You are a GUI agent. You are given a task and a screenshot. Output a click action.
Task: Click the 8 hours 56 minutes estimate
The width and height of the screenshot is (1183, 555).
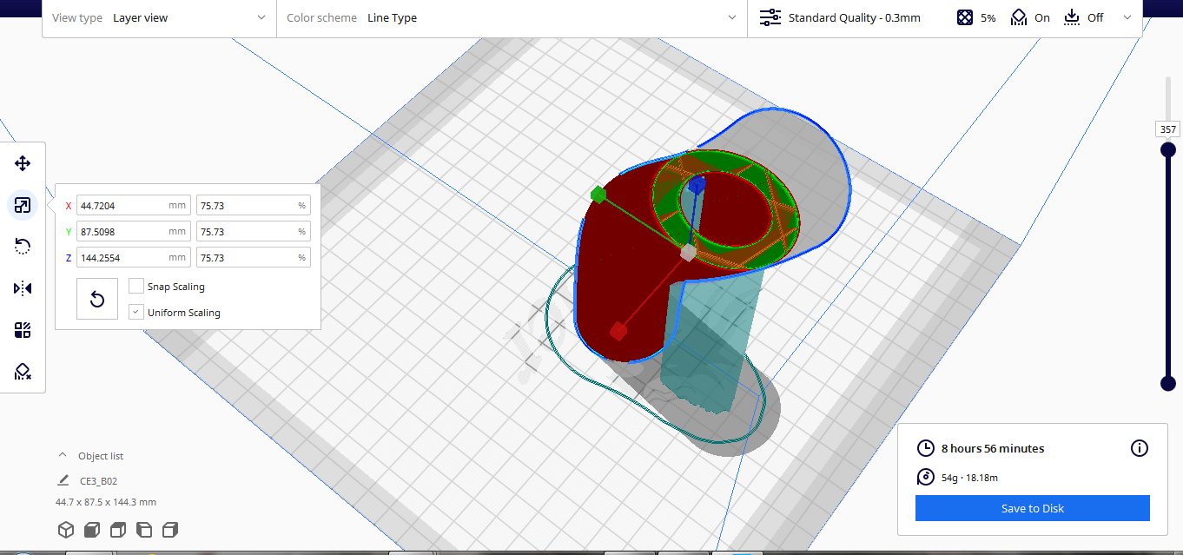pos(993,448)
